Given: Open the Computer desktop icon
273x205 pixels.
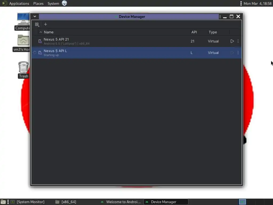Looking at the screenshot, I should pos(23,22).
